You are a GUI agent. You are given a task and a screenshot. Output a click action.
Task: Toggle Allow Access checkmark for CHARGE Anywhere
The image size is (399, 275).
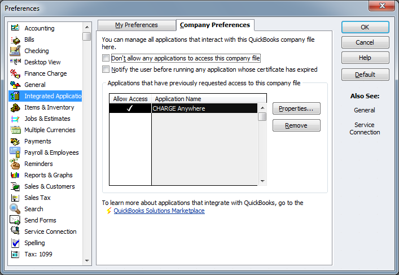click(130, 108)
